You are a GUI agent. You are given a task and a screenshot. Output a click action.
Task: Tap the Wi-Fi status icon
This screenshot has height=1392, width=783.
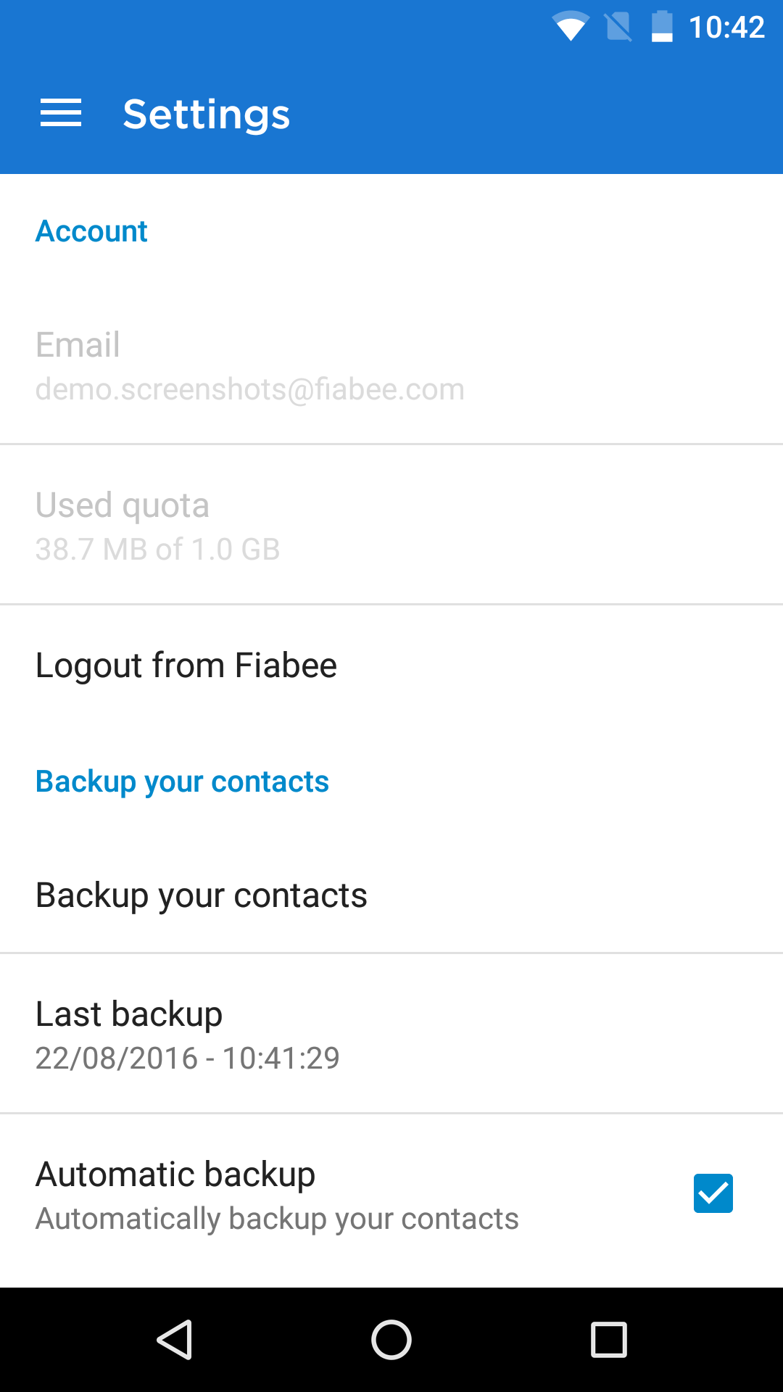click(570, 28)
